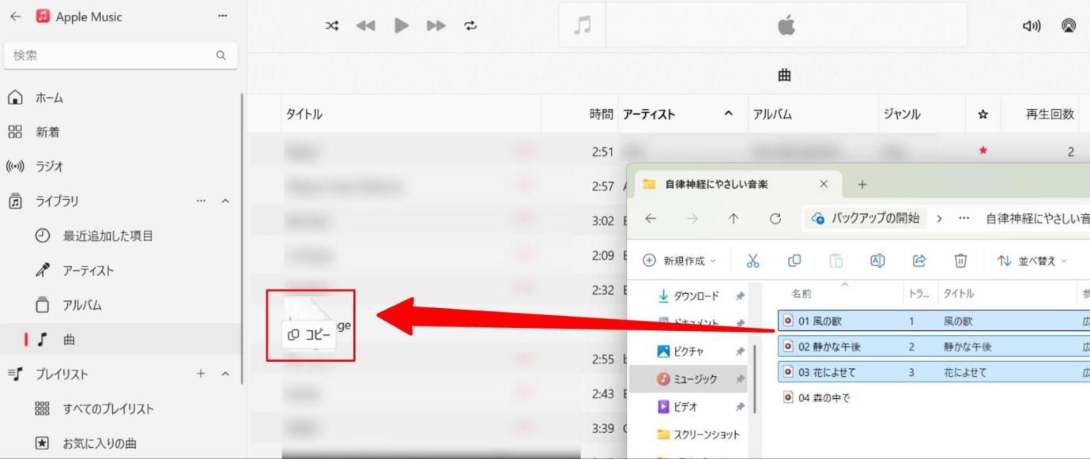Delete the selected files with trash icon
Screen dimensions: 1090x459
[960, 261]
